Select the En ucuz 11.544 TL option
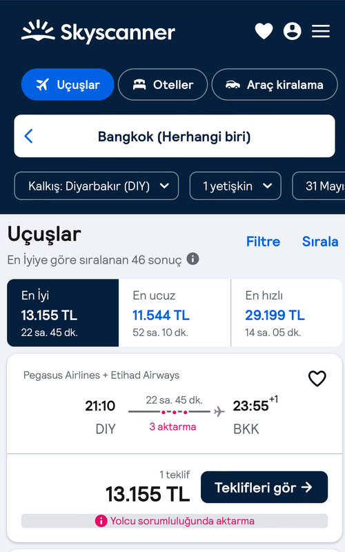 point(175,313)
